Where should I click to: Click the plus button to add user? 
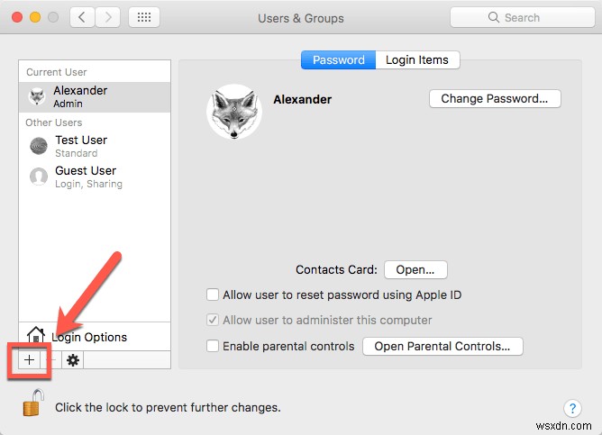(x=29, y=359)
